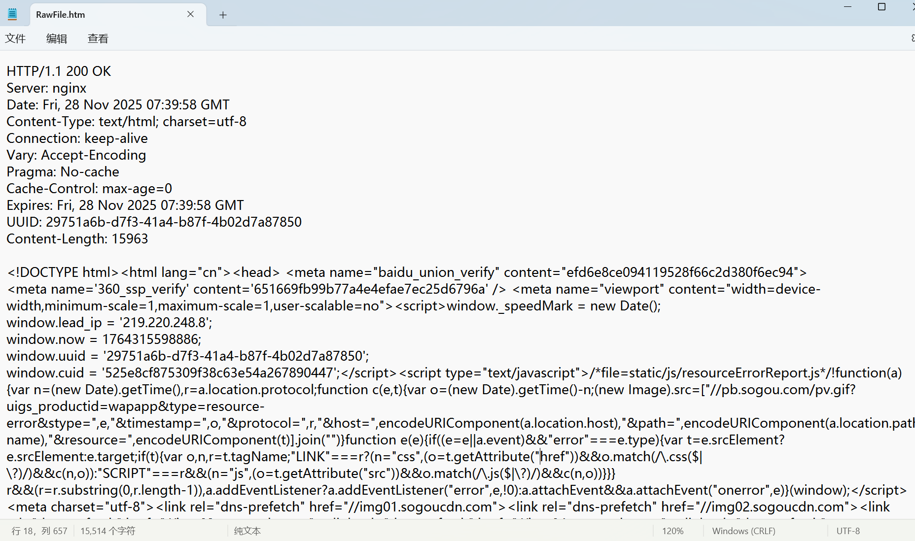Click the window.lead_ip = '219.220.248.8' line
The width and height of the screenshot is (915, 541).
click(109, 323)
